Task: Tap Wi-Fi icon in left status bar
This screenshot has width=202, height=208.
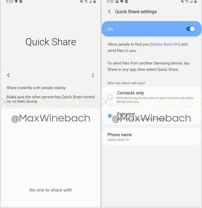Action: (86, 1)
